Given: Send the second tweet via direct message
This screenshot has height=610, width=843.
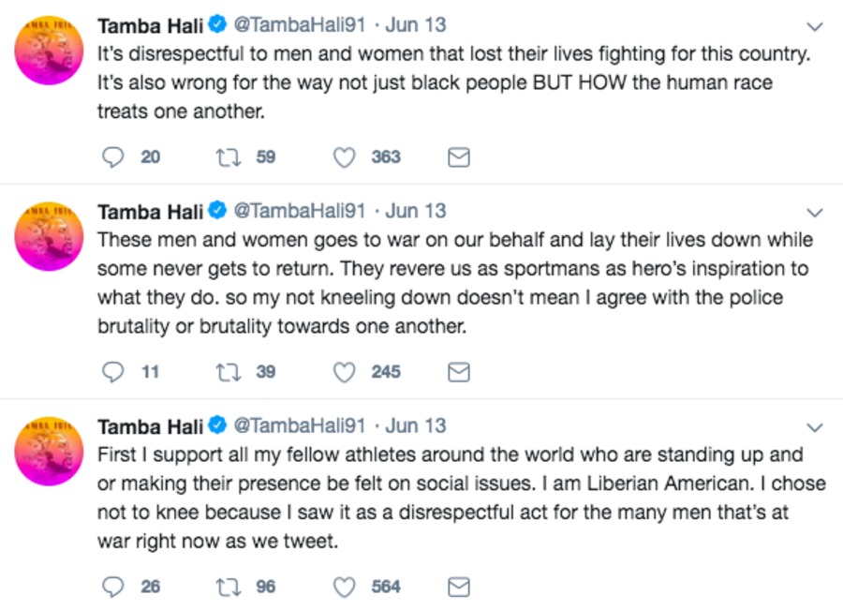Looking at the screenshot, I should click(459, 372).
